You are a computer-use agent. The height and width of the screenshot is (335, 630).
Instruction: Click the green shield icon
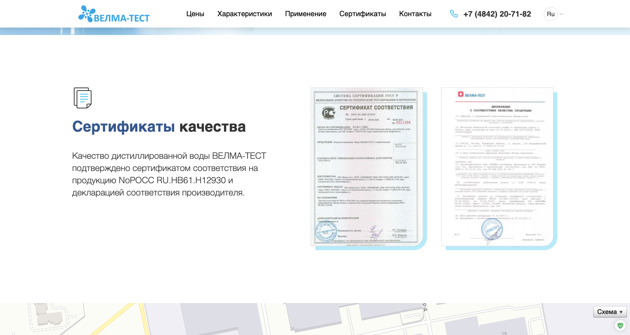620,325
